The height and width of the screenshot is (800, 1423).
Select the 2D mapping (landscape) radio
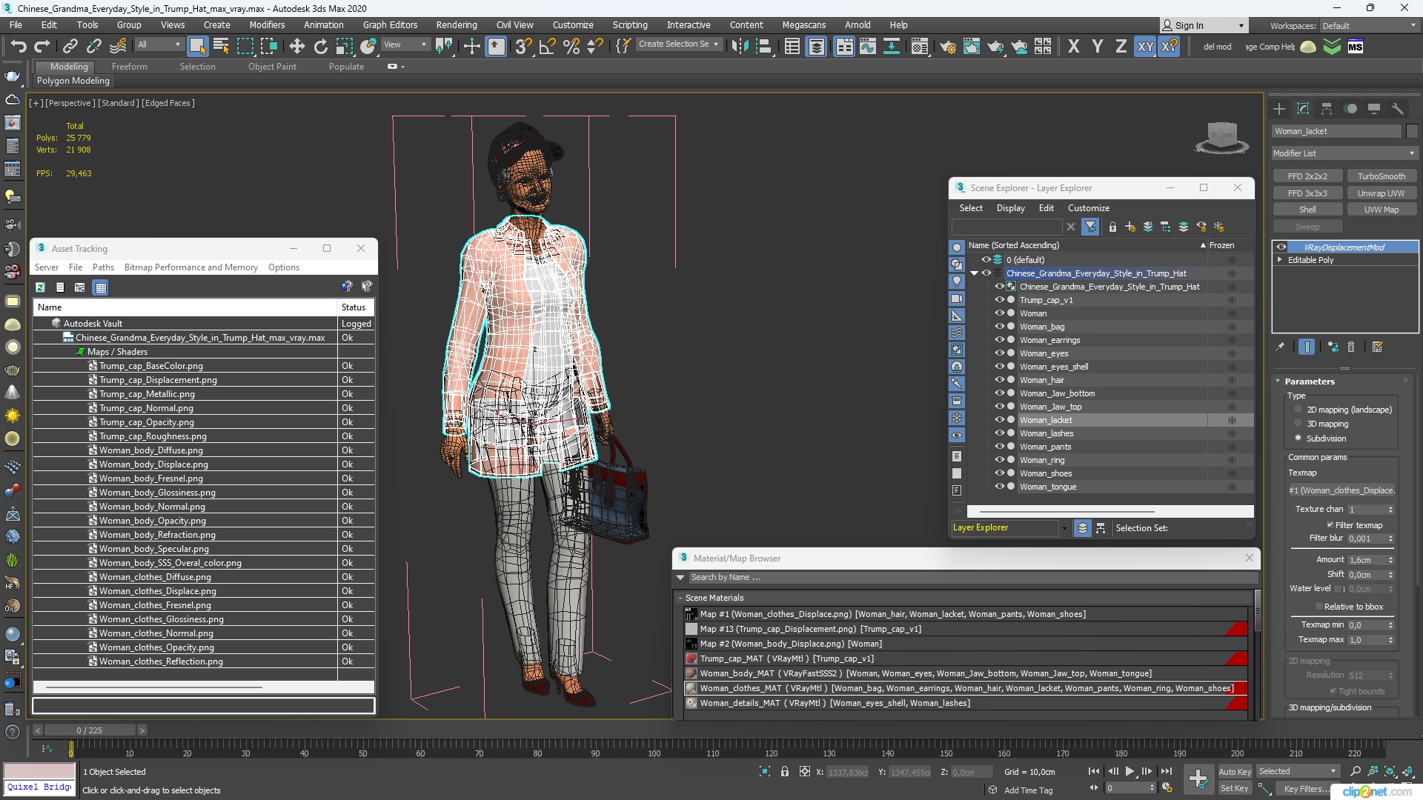1298,410
